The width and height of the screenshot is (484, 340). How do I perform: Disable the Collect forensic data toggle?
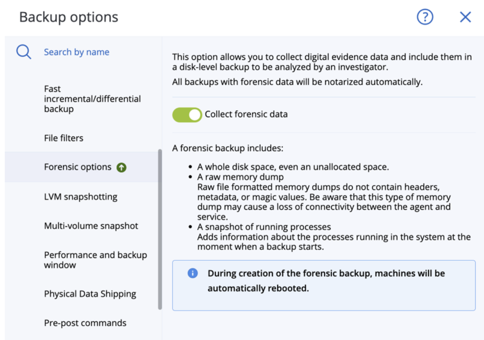pyautogui.click(x=187, y=115)
